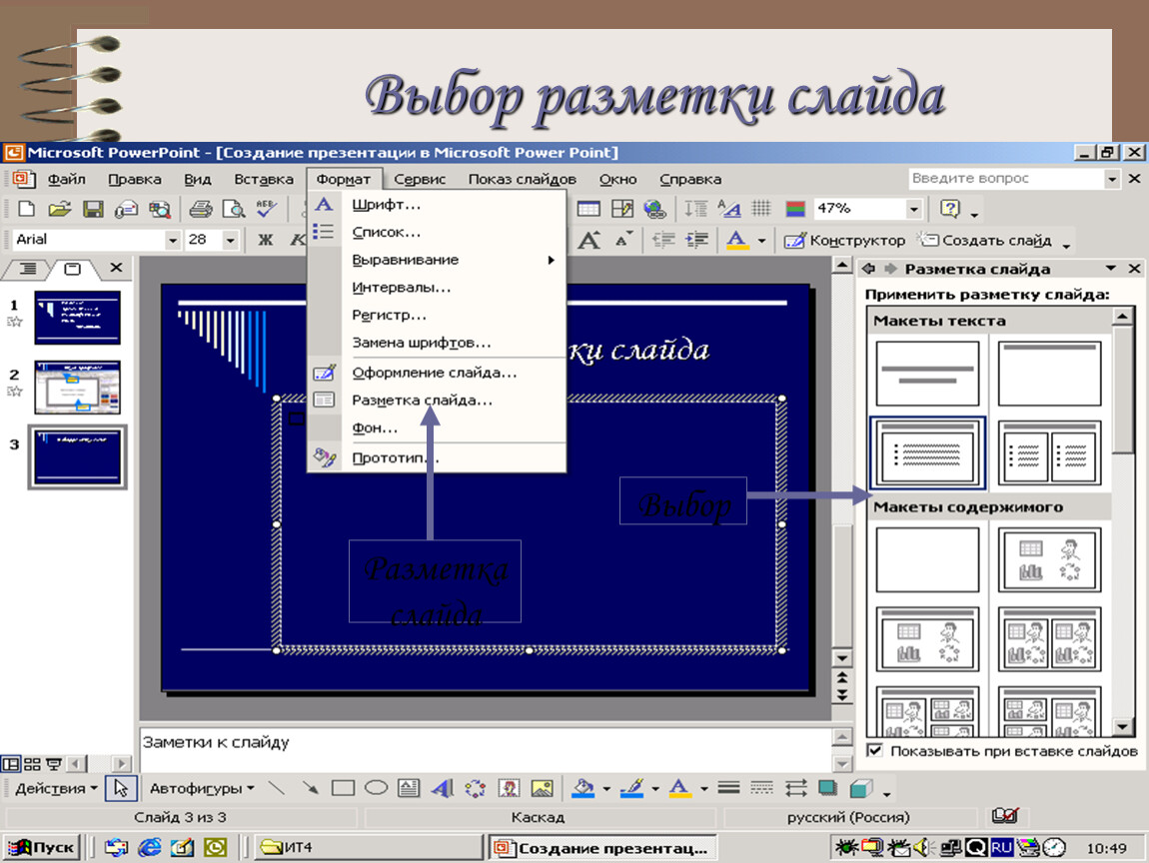The height and width of the screenshot is (863, 1149).
Task: Insert a diagram or organization chart
Action: [476, 788]
